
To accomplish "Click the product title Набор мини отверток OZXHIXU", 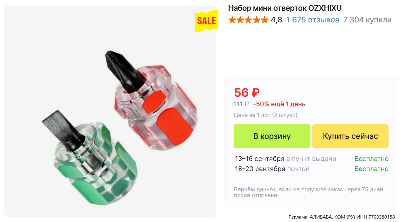I will coord(285,8).
